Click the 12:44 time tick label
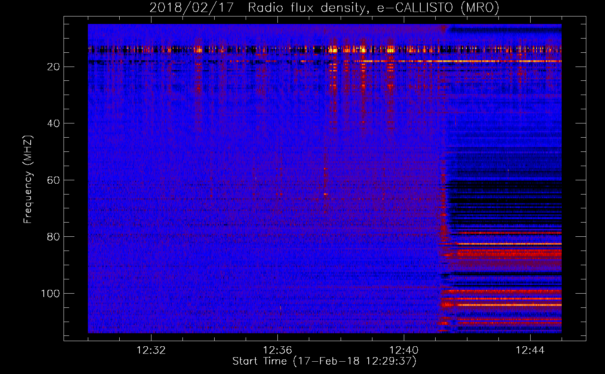This screenshot has width=605, height=374. pos(530,350)
